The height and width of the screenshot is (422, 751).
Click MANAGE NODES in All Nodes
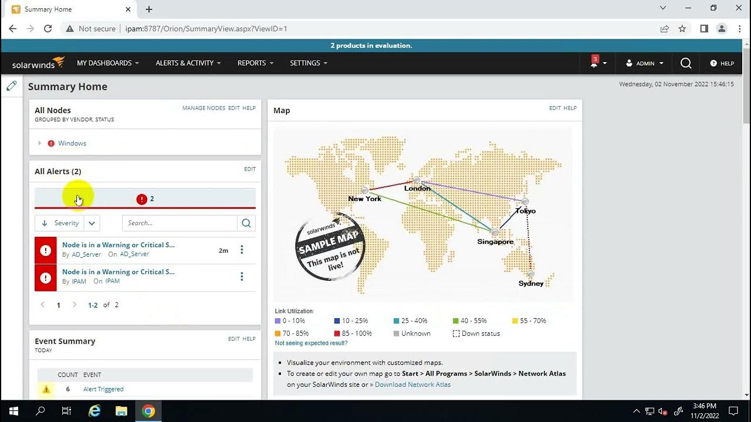pyautogui.click(x=204, y=108)
